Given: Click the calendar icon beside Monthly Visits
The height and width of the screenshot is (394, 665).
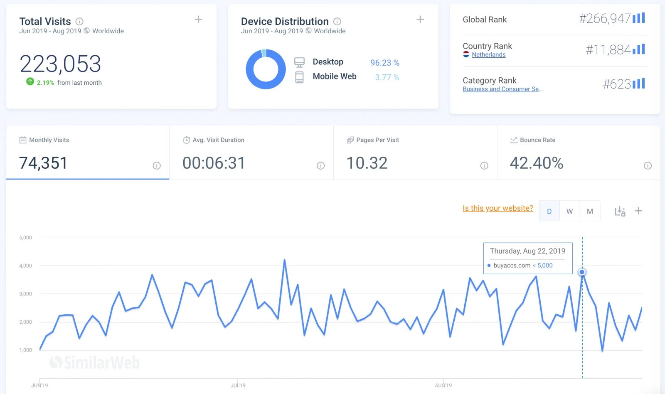Looking at the screenshot, I should (x=23, y=140).
